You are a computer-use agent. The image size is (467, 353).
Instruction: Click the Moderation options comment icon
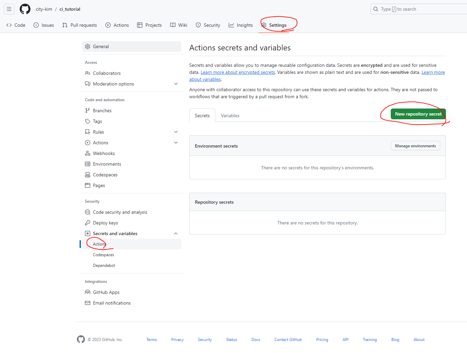(88, 84)
